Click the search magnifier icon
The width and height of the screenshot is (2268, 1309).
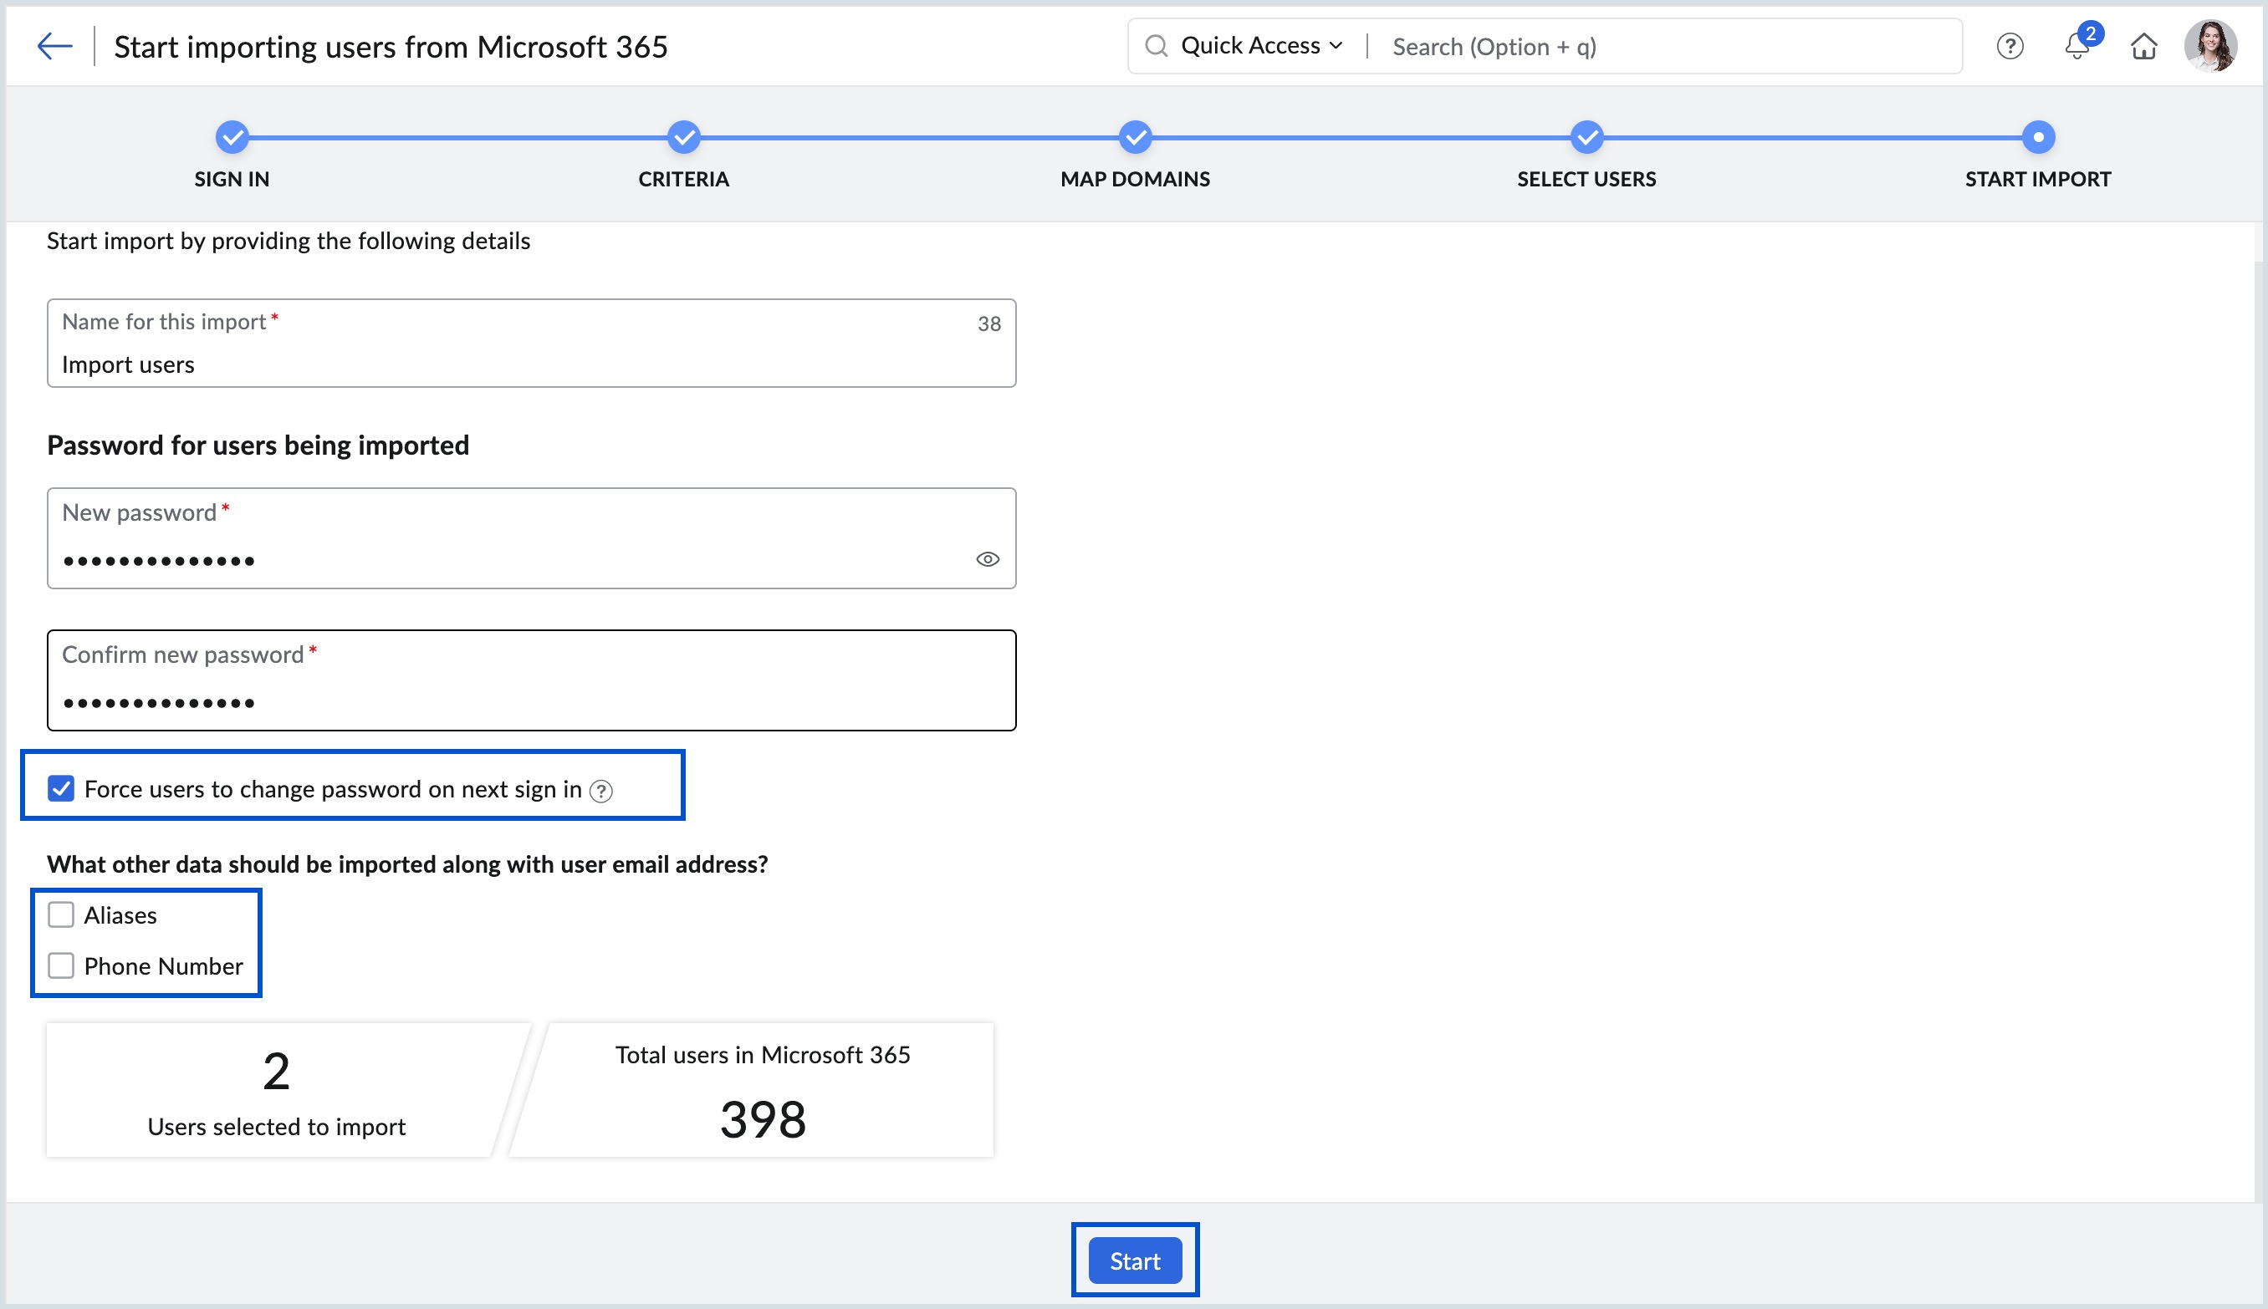1157,46
